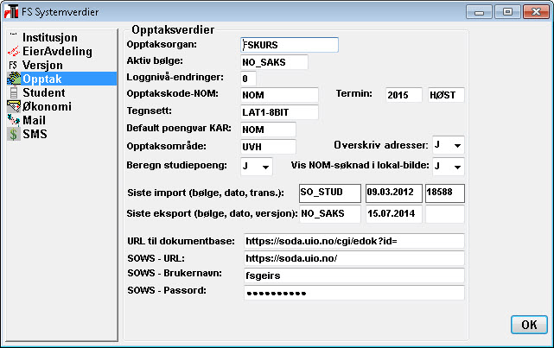The height and width of the screenshot is (348, 554).
Task: Click the Tegnsett field LAT1-8BIT
Action: coord(279,112)
